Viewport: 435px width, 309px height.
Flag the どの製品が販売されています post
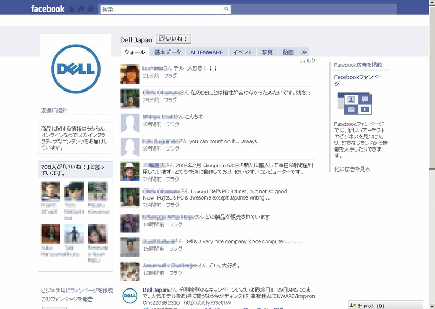(x=175, y=224)
